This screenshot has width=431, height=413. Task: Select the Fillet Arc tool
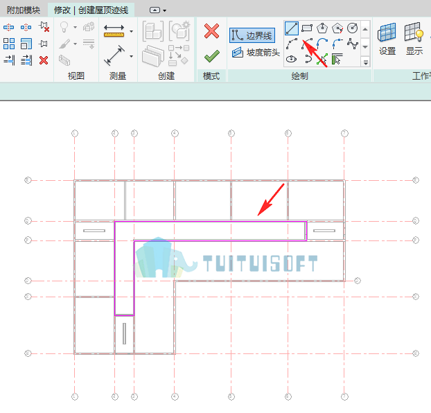point(337,44)
